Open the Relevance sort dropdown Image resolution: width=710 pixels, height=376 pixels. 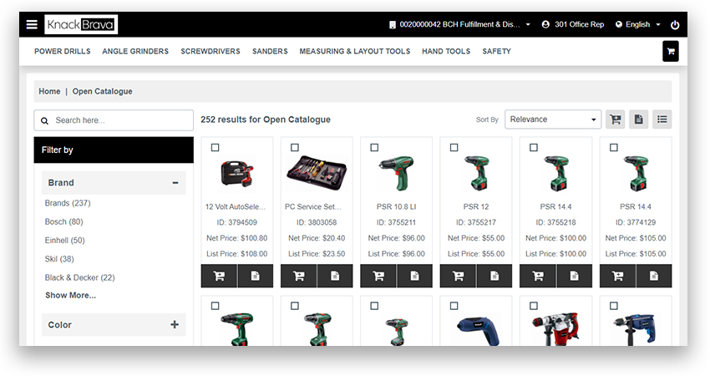coord(553,119)
